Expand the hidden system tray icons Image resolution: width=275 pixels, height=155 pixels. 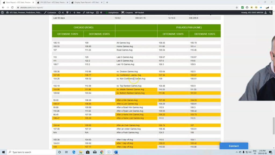[237, 152]
